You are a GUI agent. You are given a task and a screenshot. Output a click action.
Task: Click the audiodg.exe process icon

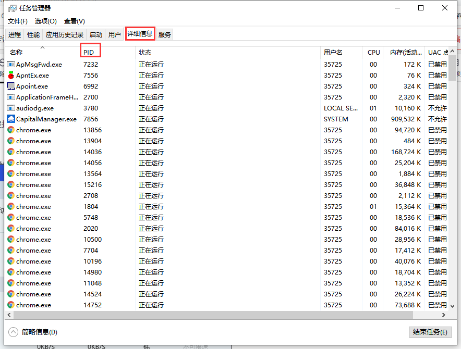tap(11, 108)
